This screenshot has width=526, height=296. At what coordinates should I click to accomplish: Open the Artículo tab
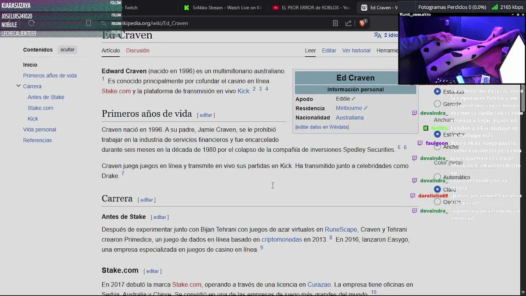[x=111, y=51]
